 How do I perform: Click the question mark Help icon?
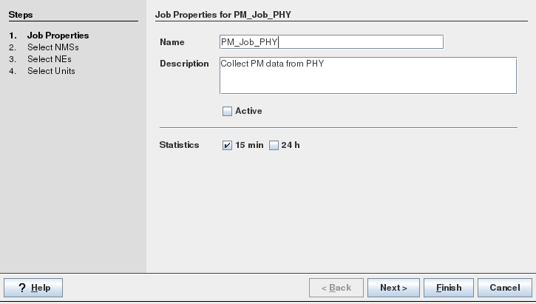tap(22, 288)
